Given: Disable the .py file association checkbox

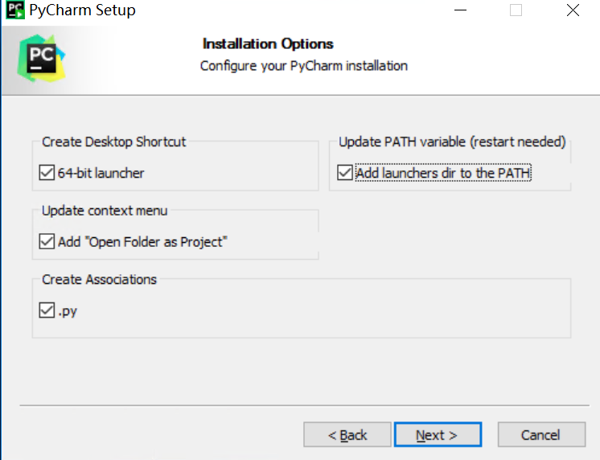Looking at the screenshot, I should coord(47,310).
